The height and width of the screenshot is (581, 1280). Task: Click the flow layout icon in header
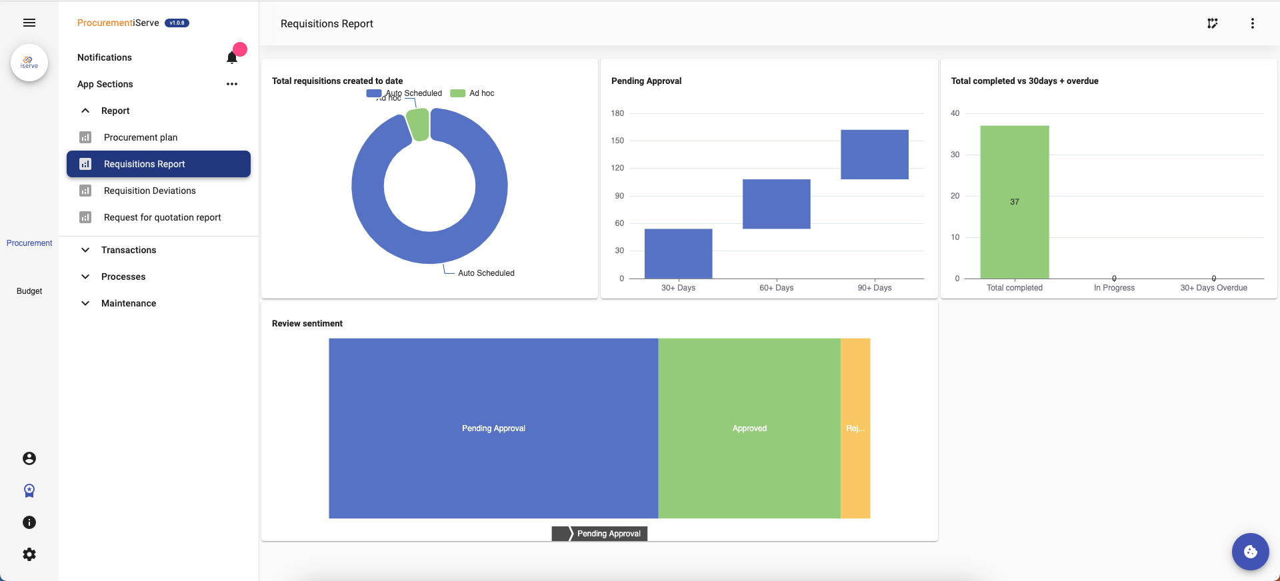tap(1212, 23)
